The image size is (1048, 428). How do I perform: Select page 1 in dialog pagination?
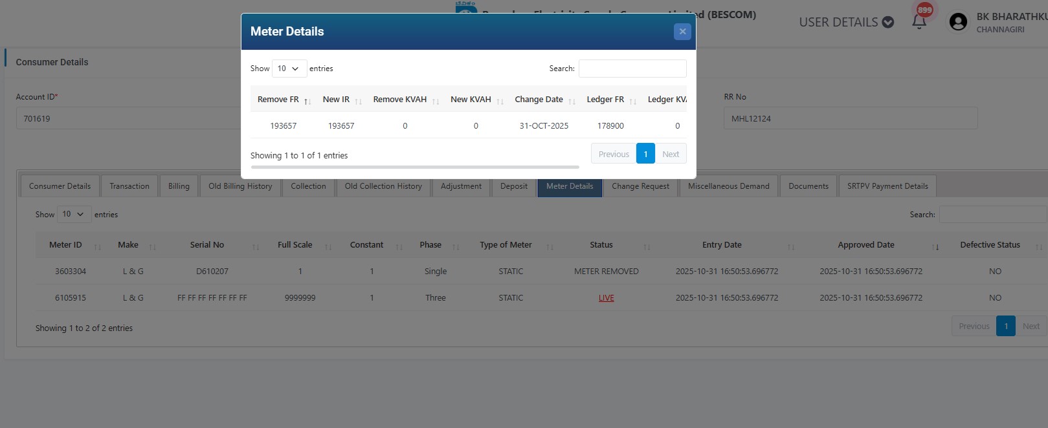click(645, 154)
